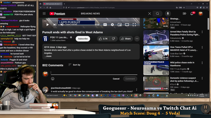Subscribe to FOX 11 Los Angeles

pos(83,39)
